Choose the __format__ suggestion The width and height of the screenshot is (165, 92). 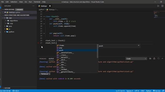[77, 69]
